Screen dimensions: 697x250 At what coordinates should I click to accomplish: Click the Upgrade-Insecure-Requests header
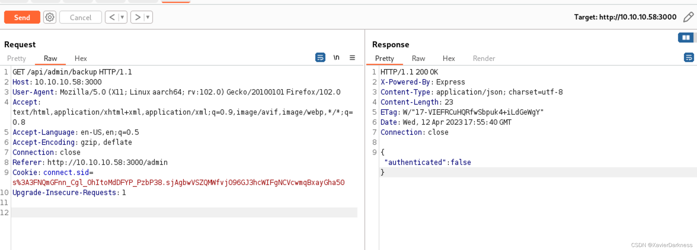pyautogui.click(x=69, y=193)
